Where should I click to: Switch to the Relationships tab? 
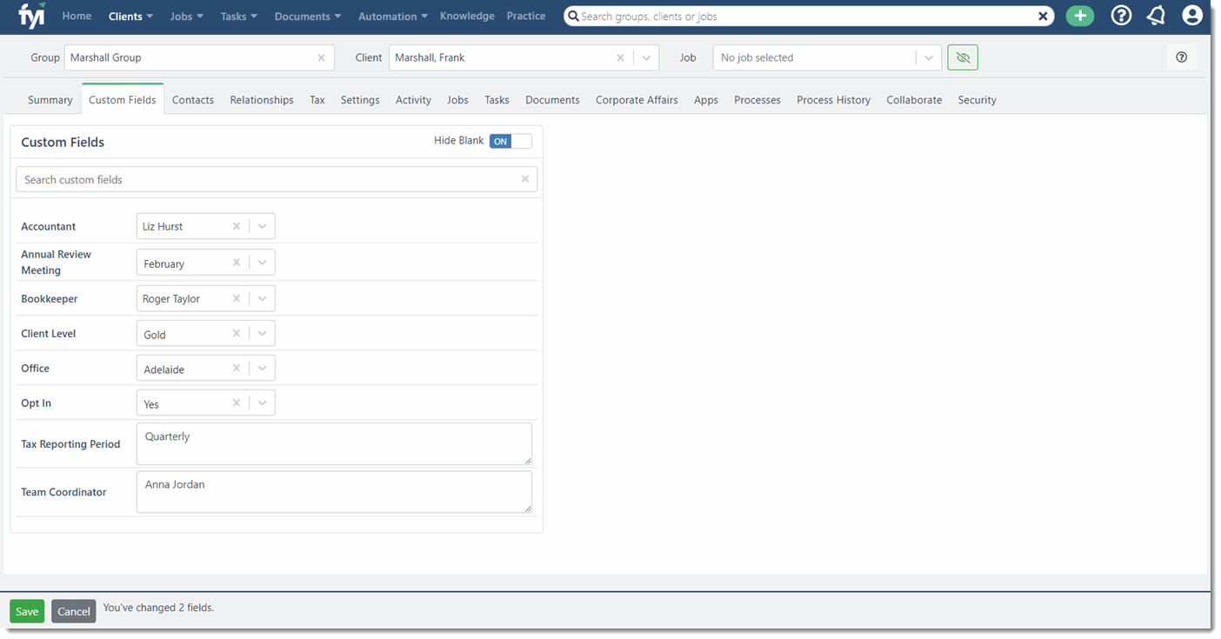[261, 99]
